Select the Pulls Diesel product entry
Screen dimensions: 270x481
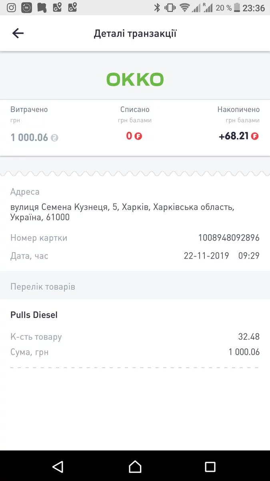34,315
